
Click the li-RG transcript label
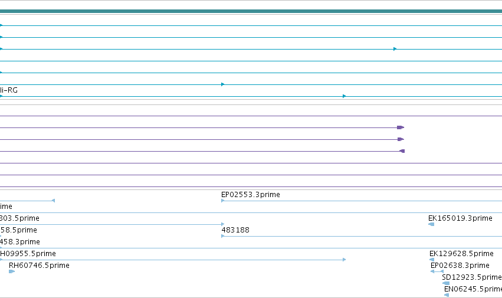click(9, 90)
